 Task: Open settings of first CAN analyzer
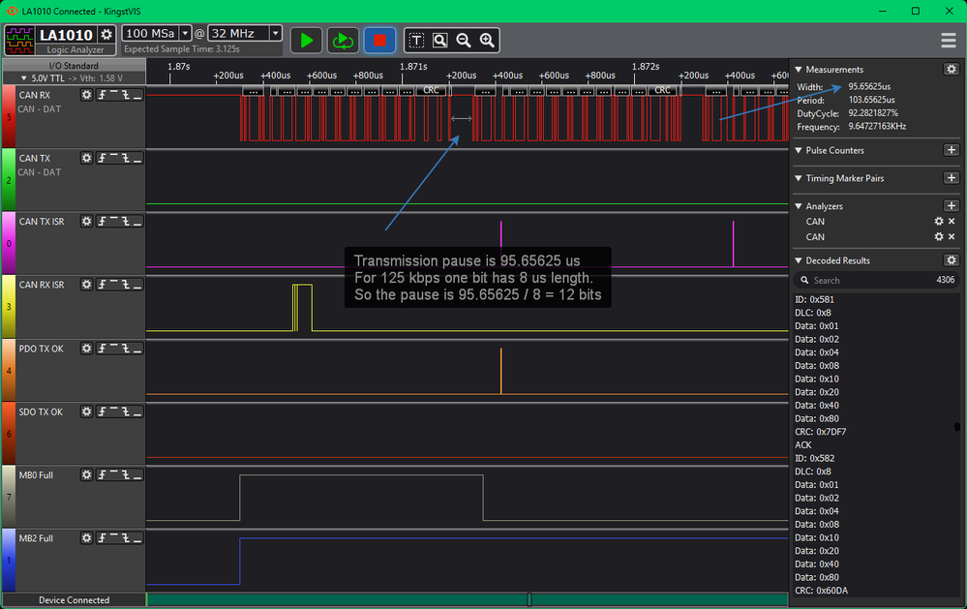click(x=939, y=221)
